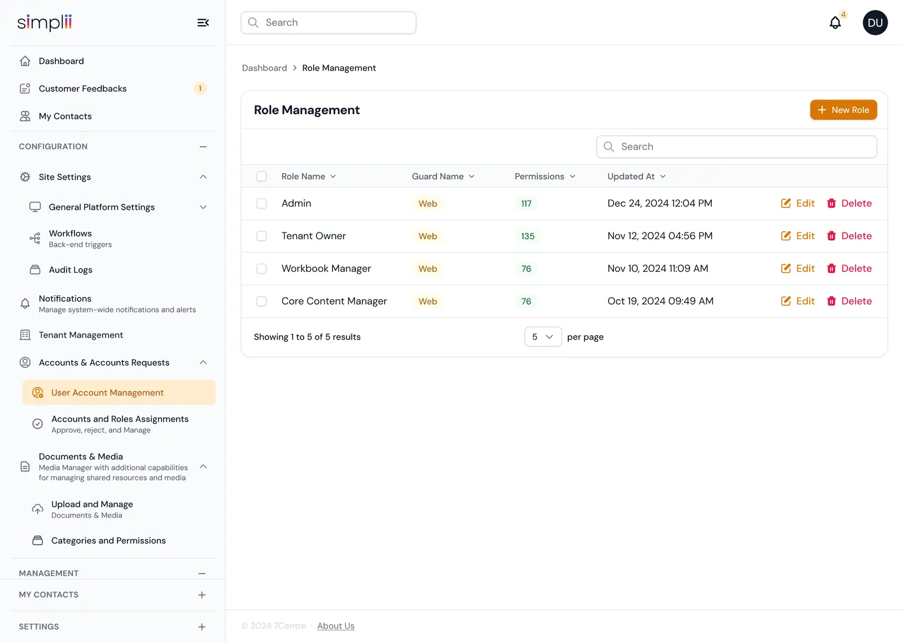Tick the checkbox for Admin role

[261, 203]
